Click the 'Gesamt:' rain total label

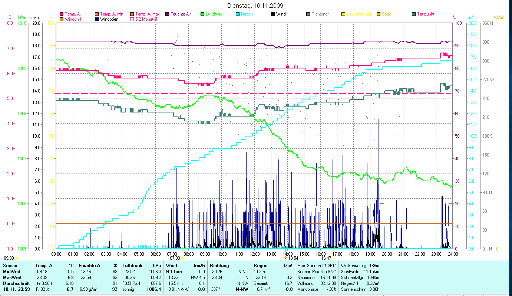tap(261, 283)
